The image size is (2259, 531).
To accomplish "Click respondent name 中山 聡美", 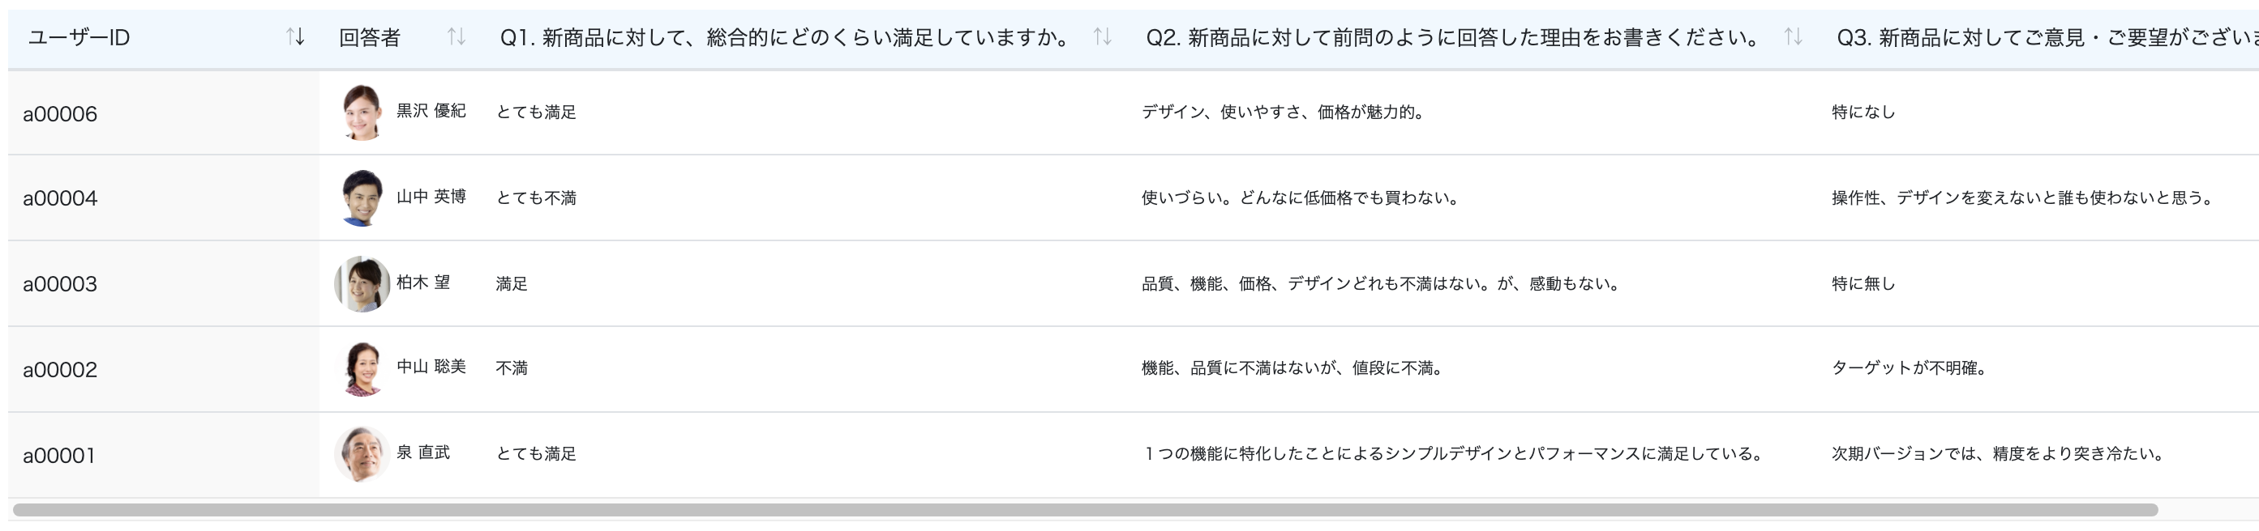I will tap(431, 367).
